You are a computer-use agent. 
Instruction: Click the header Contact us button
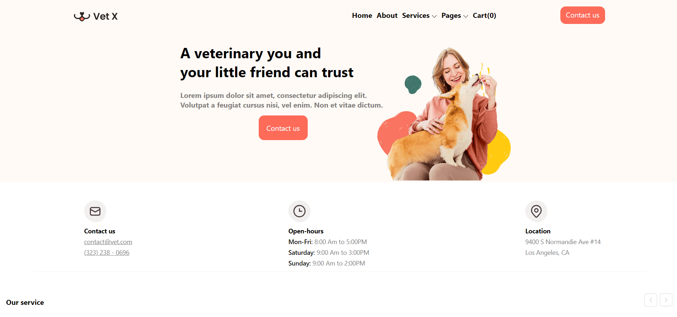(583, 15)
